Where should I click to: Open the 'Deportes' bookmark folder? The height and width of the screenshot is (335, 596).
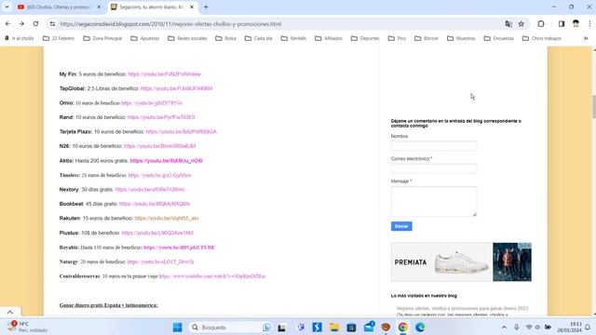coord(365,38)
